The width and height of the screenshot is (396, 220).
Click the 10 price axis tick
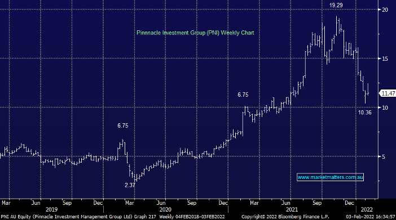tap(385, 107)
